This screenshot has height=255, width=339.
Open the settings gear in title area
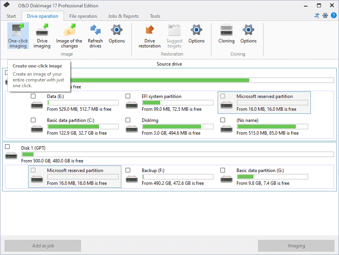(x=325, y=15)
